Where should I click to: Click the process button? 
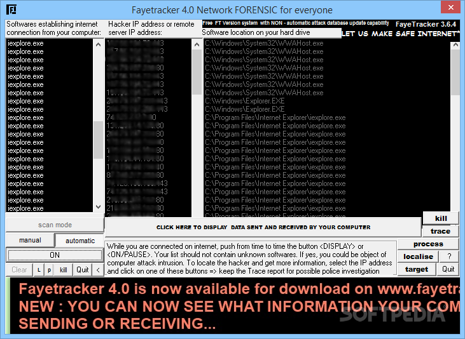click(428, 244)
